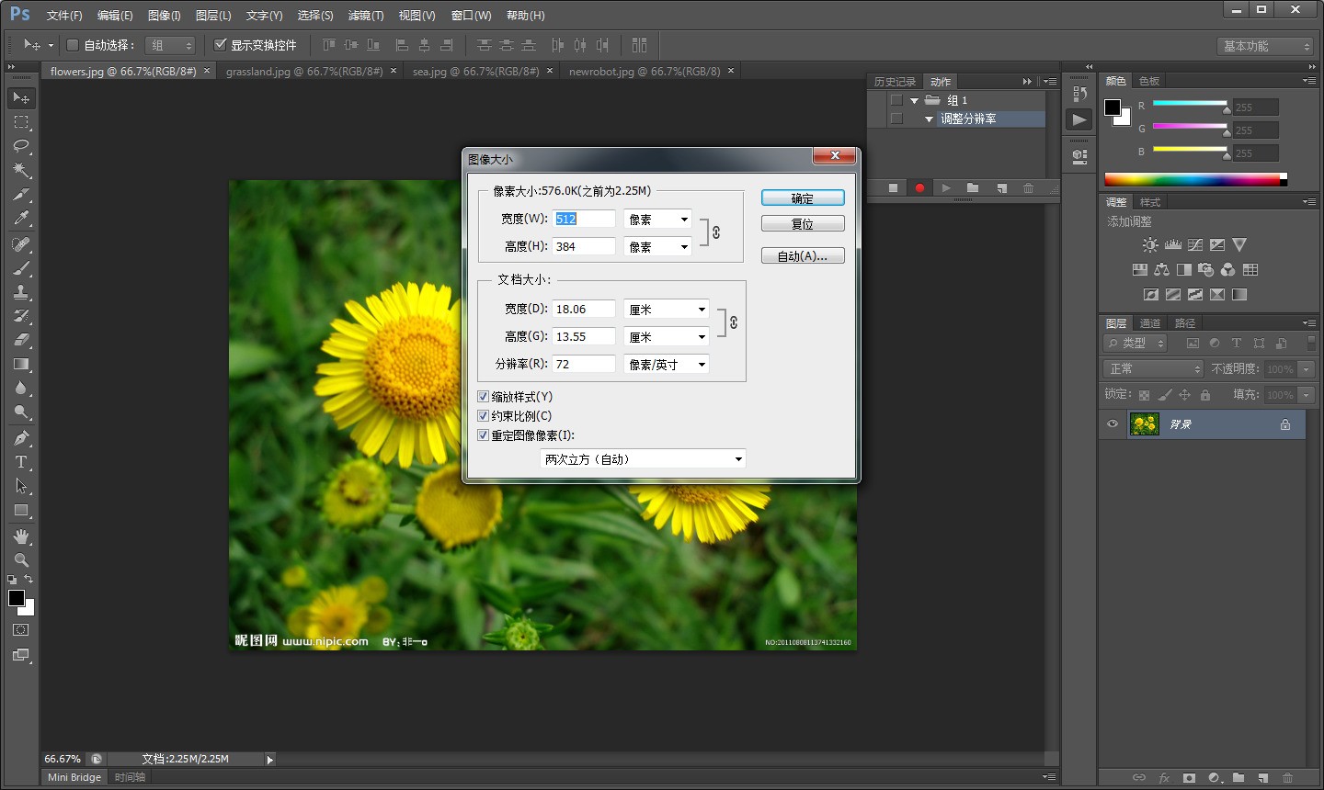Select the Lasso tool
Screen dimensions: 1324x790
21,146
